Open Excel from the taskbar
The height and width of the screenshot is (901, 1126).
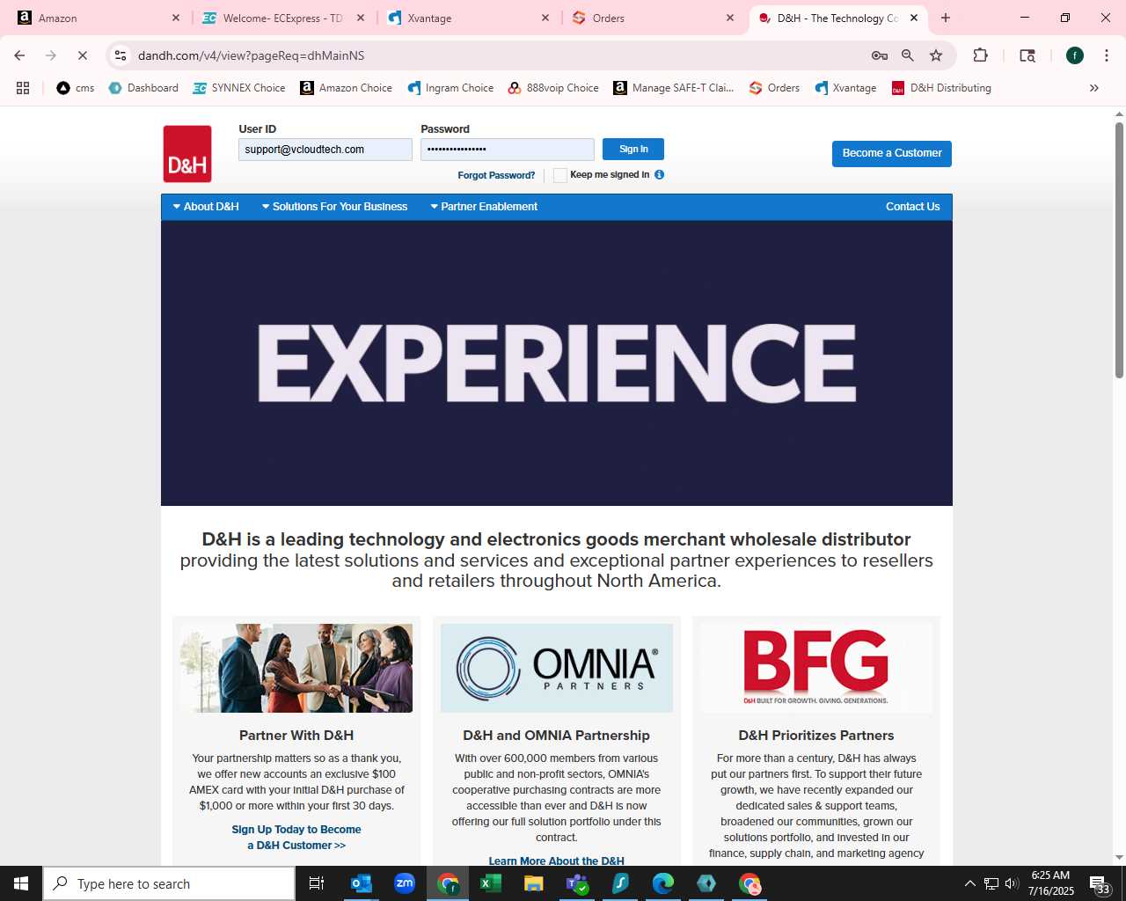click(490, 883)
